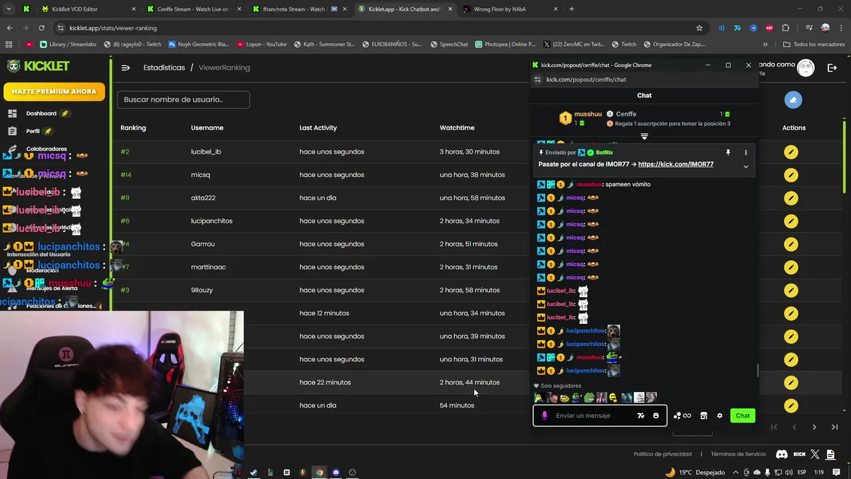This screenshot has height=479, width=851.
Task: Open the chat shop icon
Action: coord(703,416)
